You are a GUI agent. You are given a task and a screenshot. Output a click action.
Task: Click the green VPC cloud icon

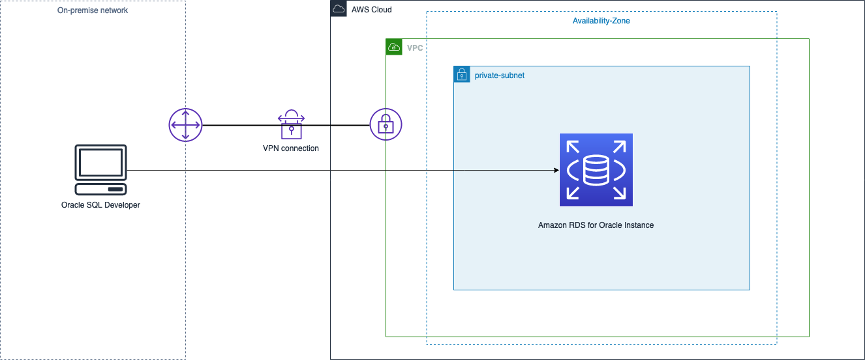pos(394,47)
